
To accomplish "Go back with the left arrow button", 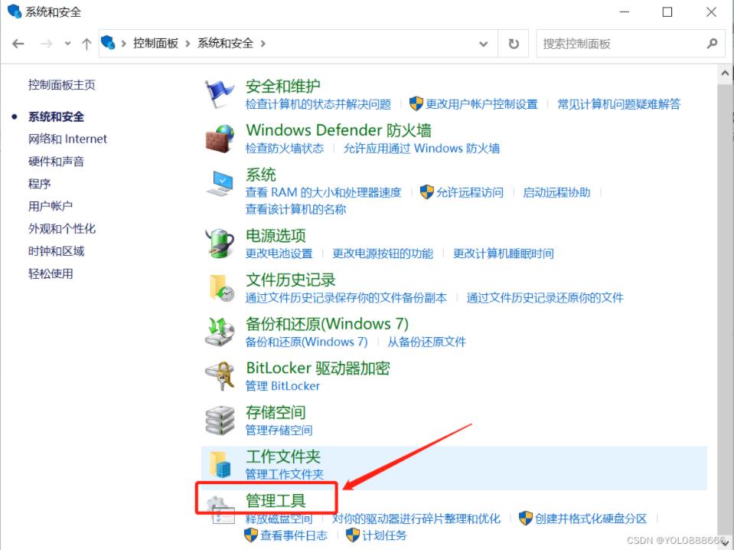I will (x=18, y=44).
